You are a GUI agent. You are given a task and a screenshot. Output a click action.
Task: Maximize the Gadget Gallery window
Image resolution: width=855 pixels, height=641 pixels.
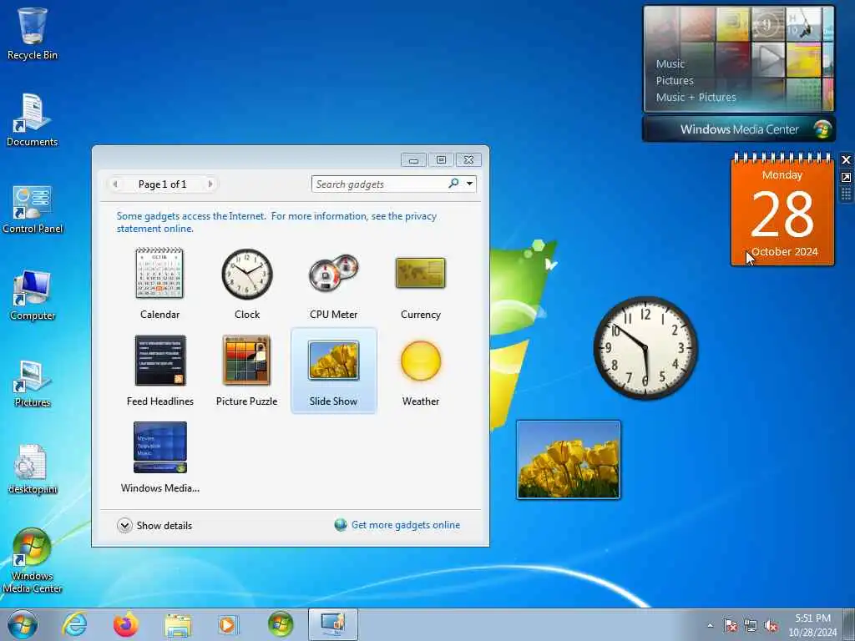click(441, 159)
